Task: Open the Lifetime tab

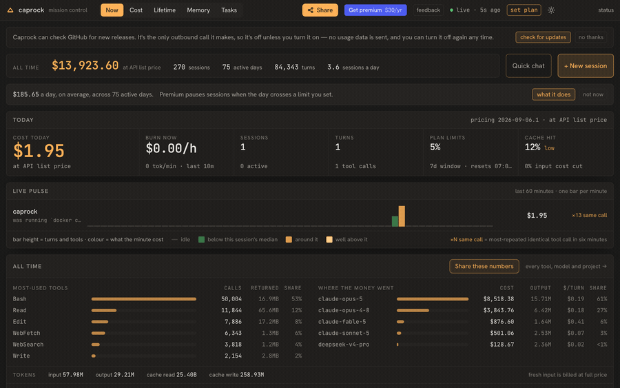Action: [165, 10]
